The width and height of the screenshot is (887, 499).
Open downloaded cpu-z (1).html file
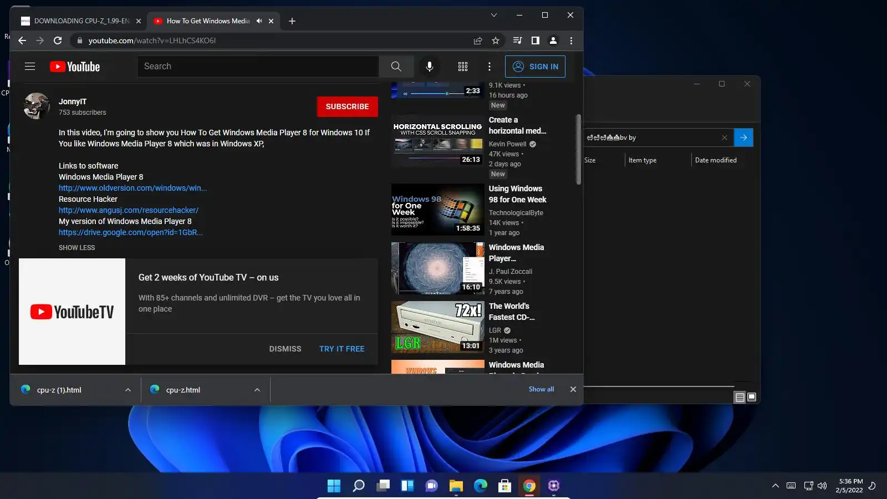point(59,390)
